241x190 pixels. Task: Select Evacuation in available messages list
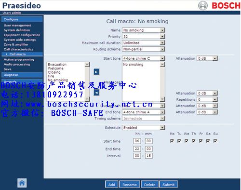click(57, 64)
